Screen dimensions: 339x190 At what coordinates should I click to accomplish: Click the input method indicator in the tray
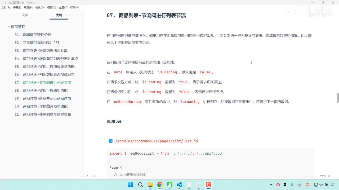[299, 185]
